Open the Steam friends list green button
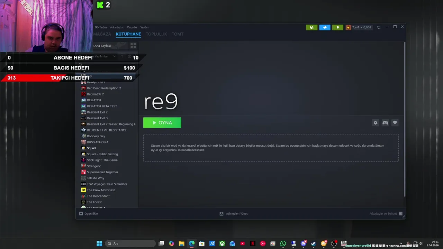This screenshot has width=443, height=249. (x=311, y=27)
